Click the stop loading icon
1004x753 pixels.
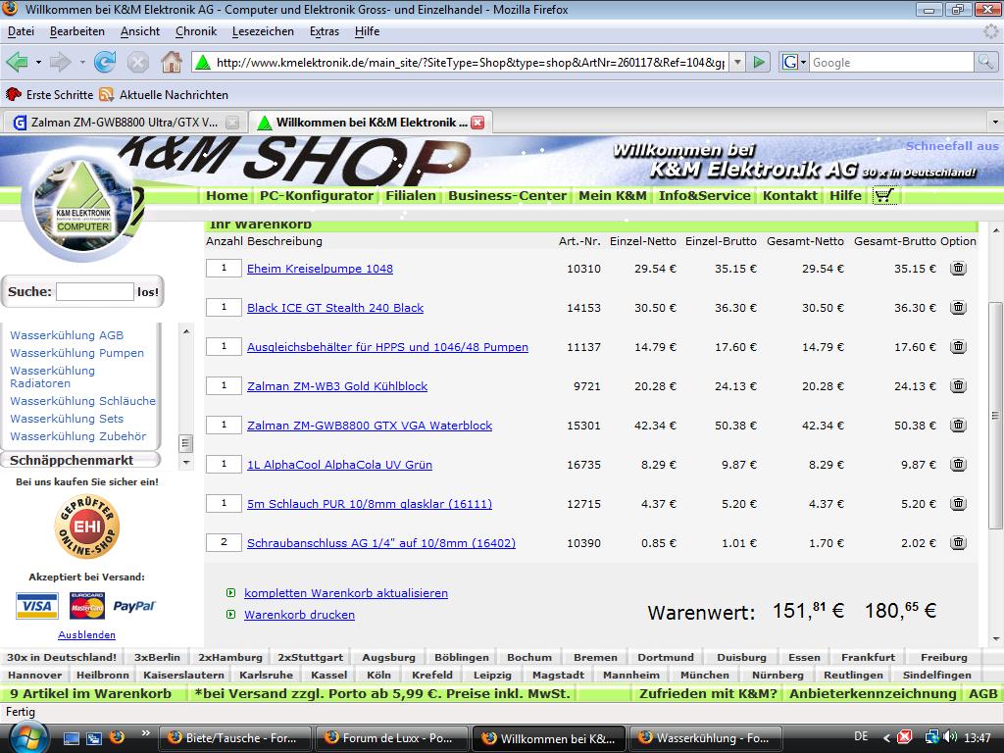[x=137, y=62]
